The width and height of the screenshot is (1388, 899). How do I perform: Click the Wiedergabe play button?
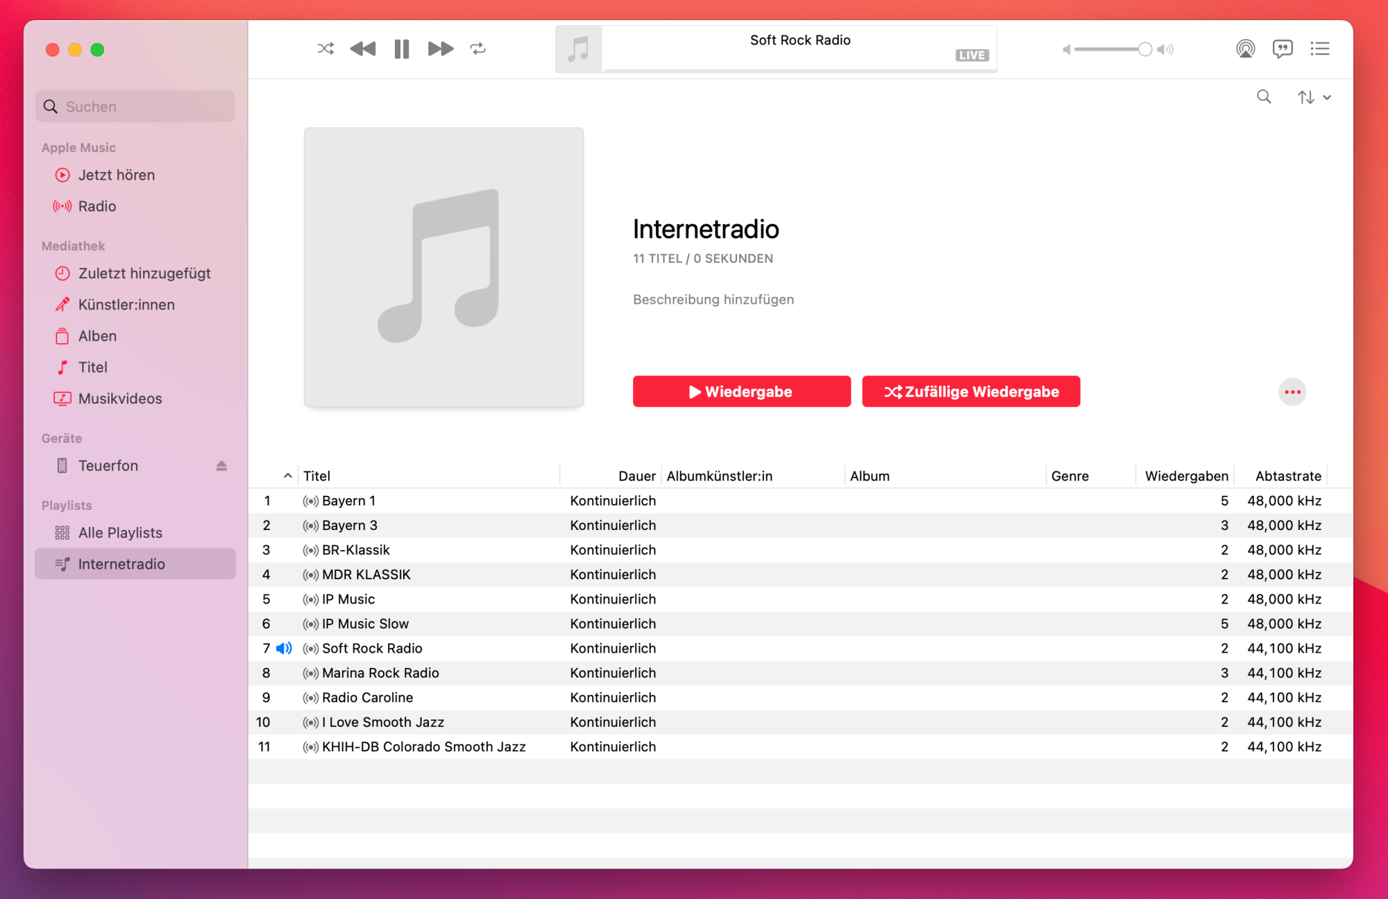click(741, 392)
